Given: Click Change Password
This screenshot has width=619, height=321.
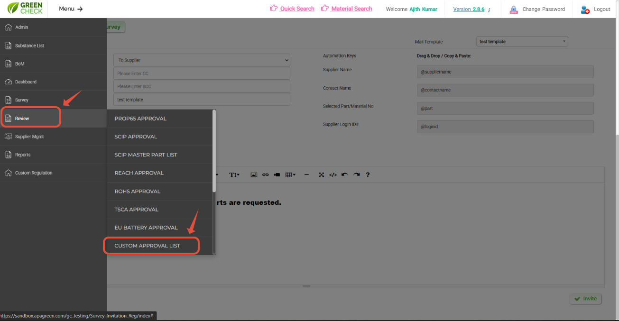Looking at the screenshot, I should (x=544, y=9).
